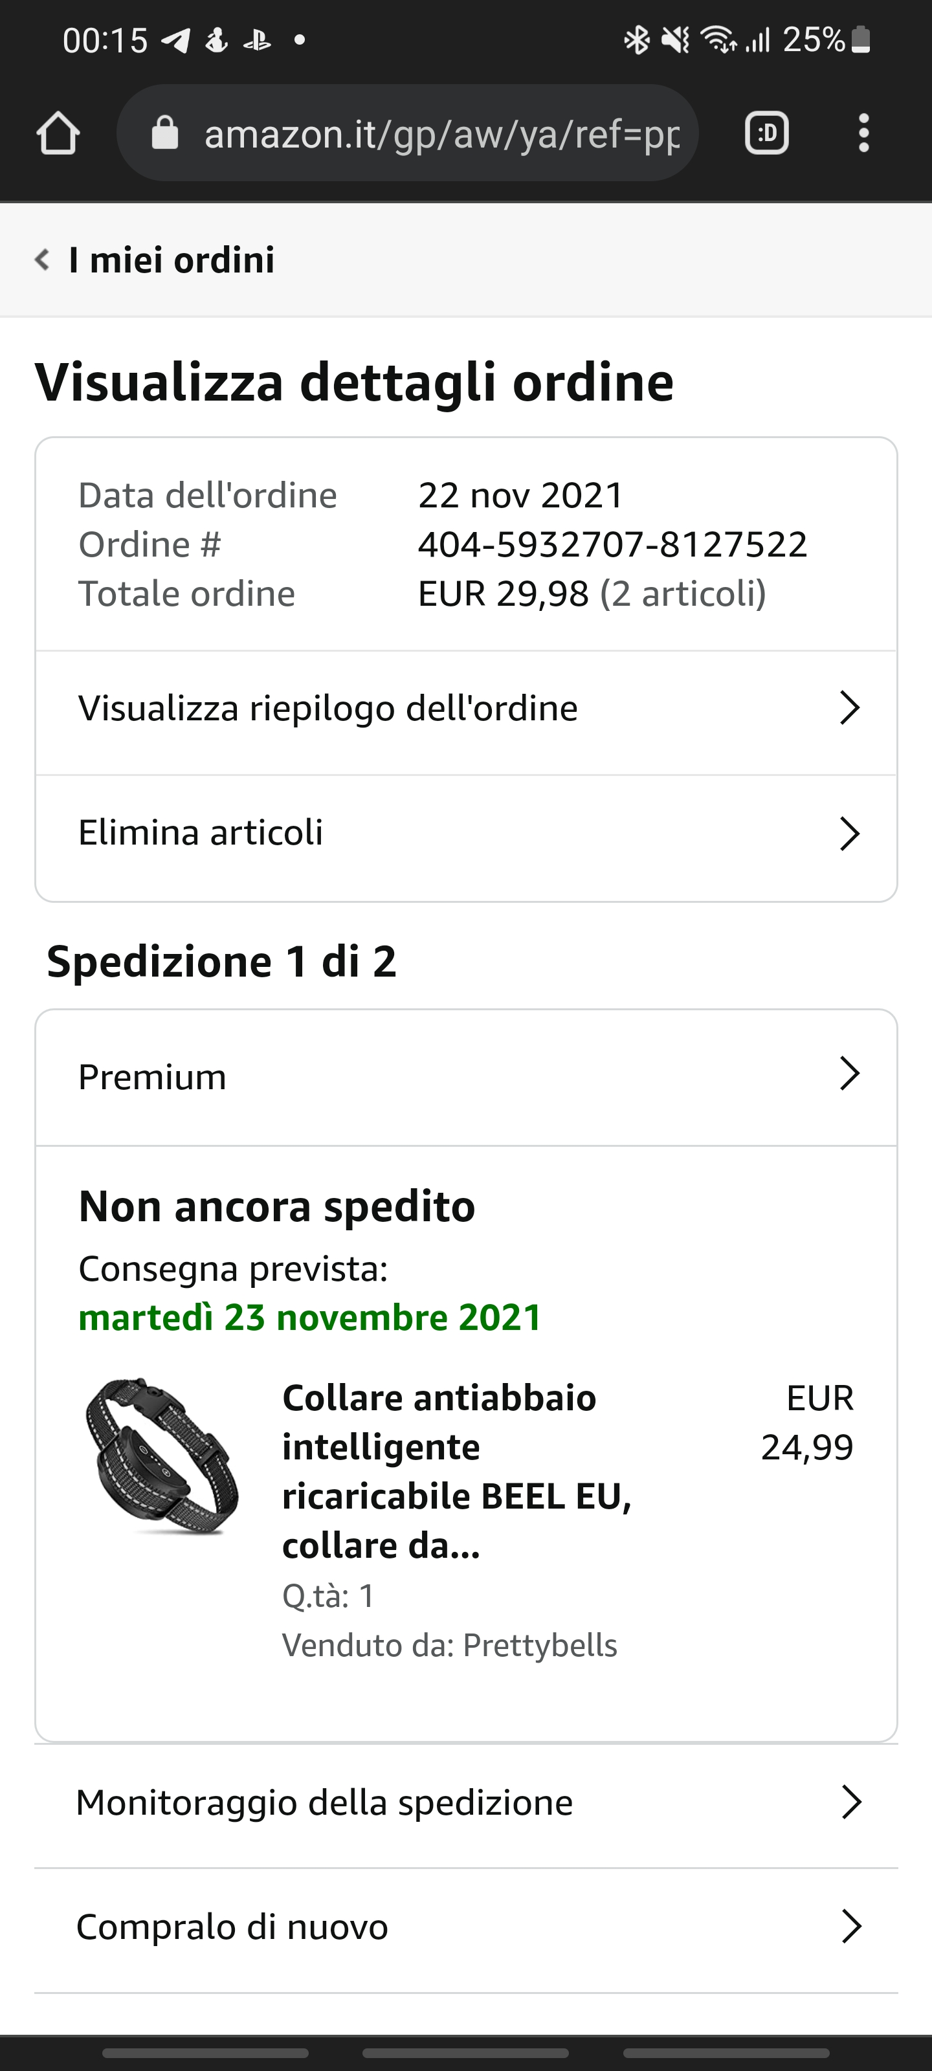This screenshot has width=932, height=2071.
Task: Tap the anti-bark collar product image
Action: coord(162,1456)
